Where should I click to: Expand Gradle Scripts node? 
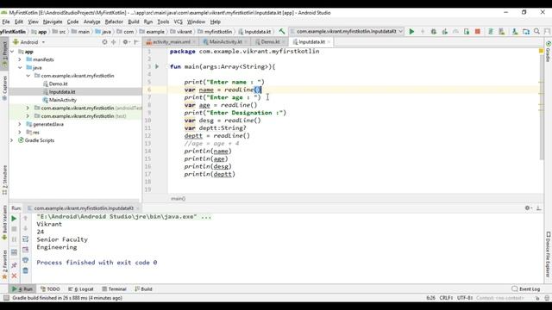pos(11,140)
